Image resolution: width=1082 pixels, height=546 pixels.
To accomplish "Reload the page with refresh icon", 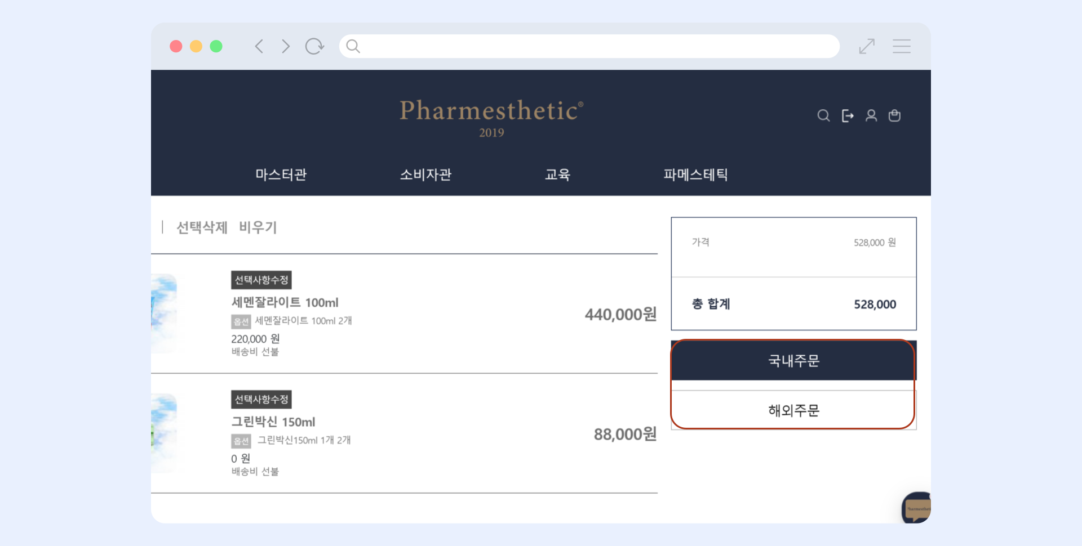I will pyautogui.click(x=314, y=46).
